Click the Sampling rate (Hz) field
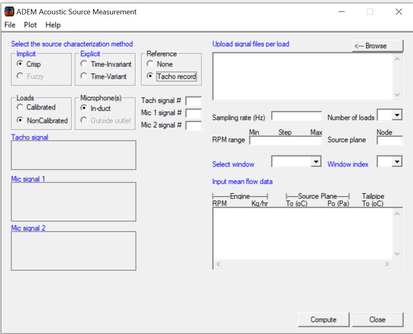This screenshot has height=334, width=413. tap(296, 116)
